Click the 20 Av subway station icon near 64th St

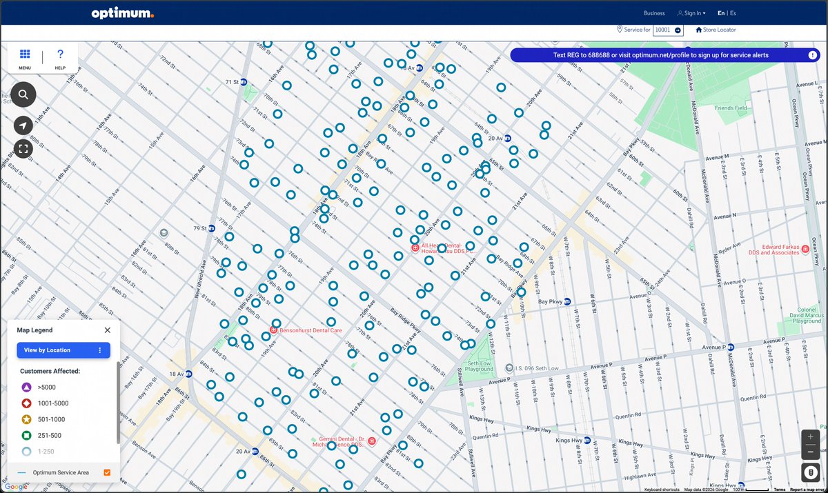(x=507, y=137)
